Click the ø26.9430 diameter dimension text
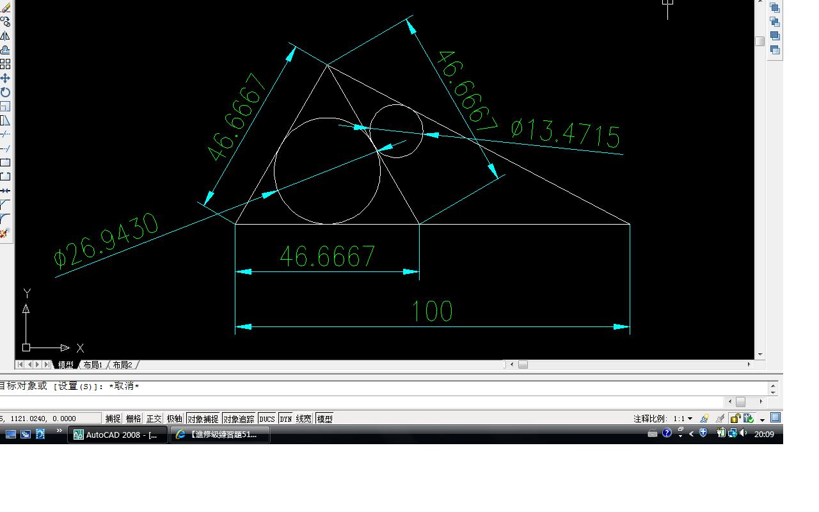 pos(106,240)
